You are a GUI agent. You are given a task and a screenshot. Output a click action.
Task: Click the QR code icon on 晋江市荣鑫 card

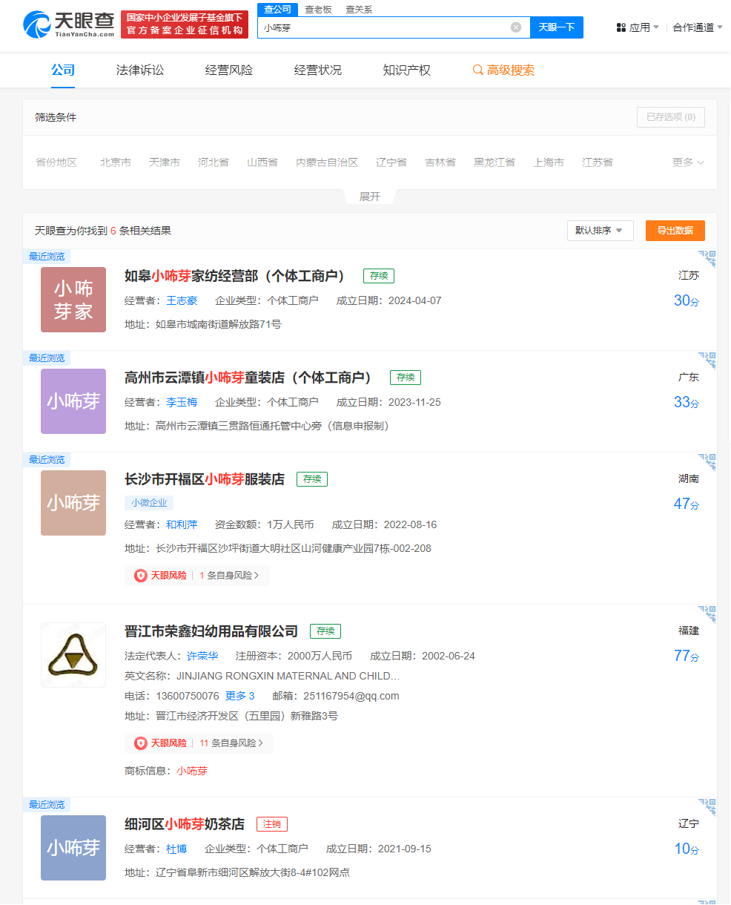point(707,615)
